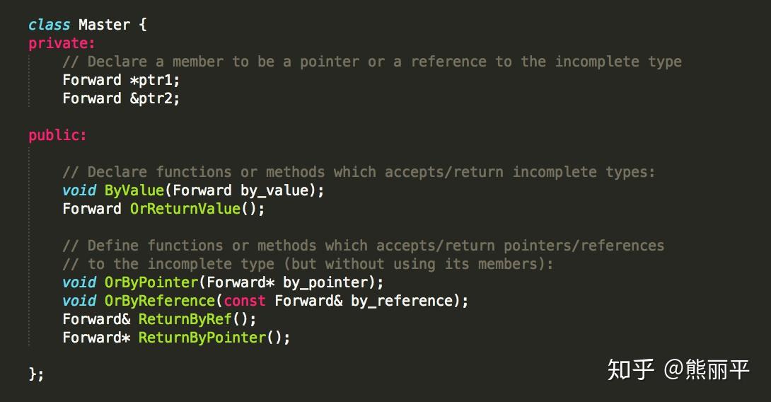Screen dimensions: 771x402
Task: Click the class keyword before Master
Action: point(50,25)
